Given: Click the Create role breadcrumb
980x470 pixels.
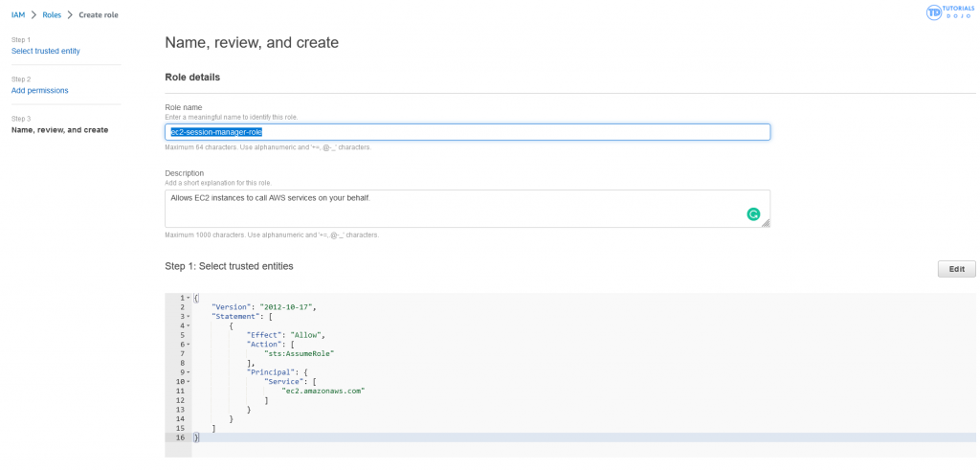Looking at the screenshot, I should pos(107,15).
